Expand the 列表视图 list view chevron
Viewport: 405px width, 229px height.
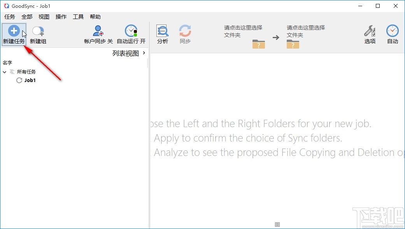(144, 53)
